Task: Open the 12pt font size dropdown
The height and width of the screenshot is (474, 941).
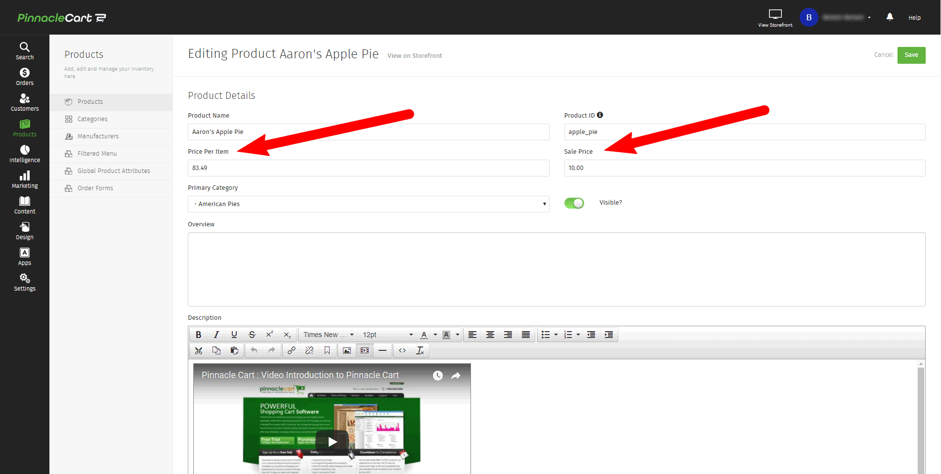Action: pos(387,335)
